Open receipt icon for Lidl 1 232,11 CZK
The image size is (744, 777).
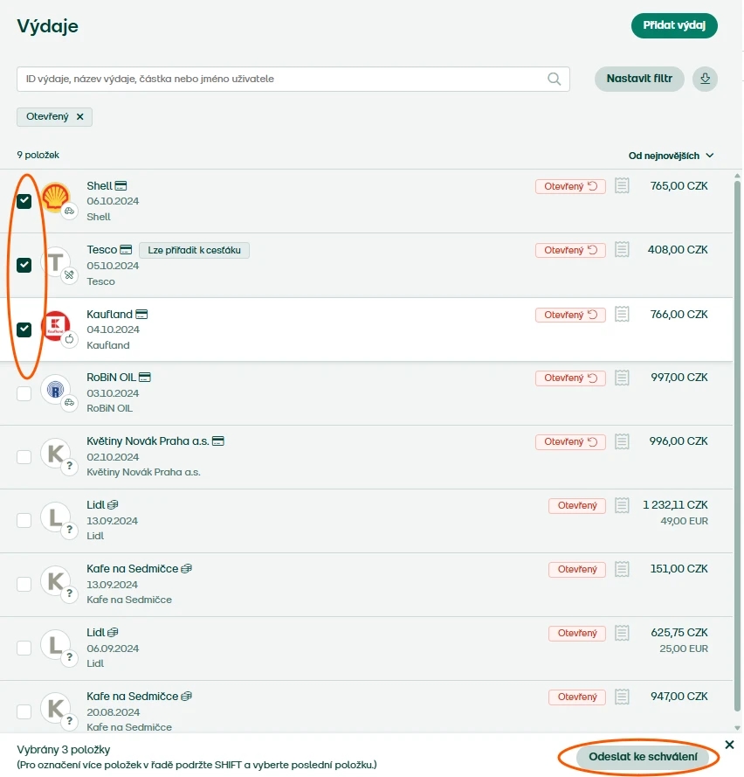(x=622, y=505)
